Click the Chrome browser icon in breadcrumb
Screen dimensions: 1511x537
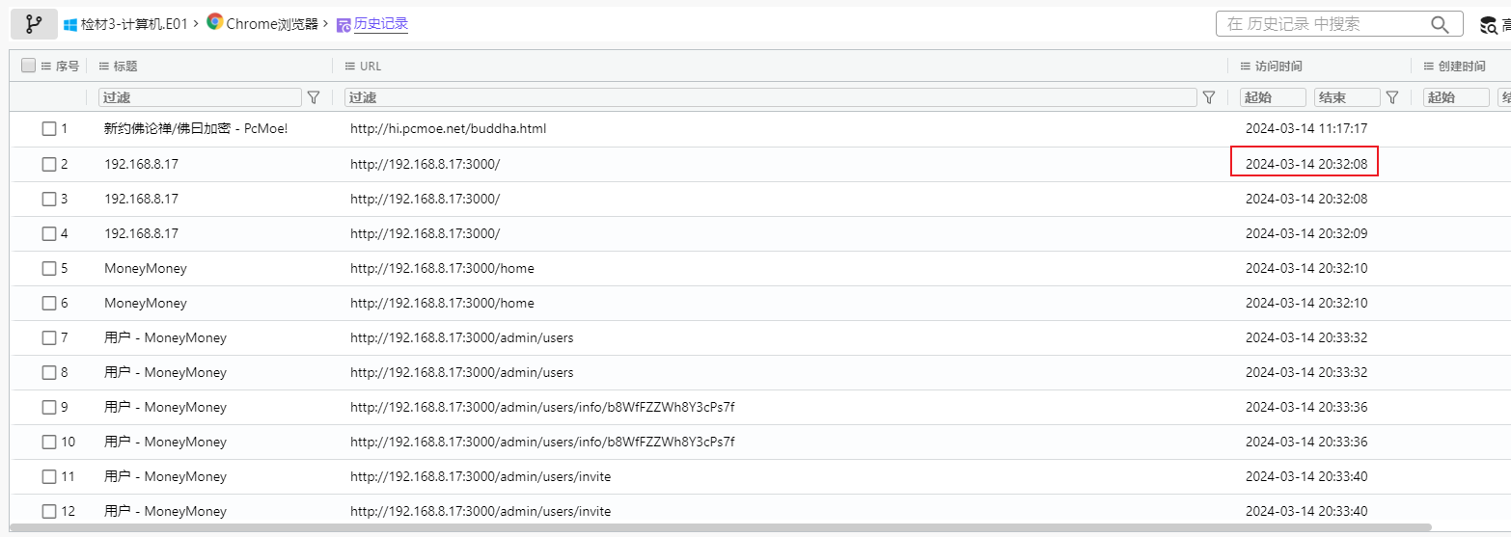tap(214, 22)
